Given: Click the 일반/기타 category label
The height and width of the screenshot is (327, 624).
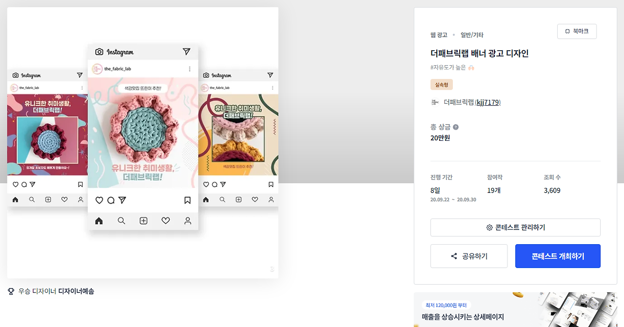Looking at the screenshot, I should (472, 35).
